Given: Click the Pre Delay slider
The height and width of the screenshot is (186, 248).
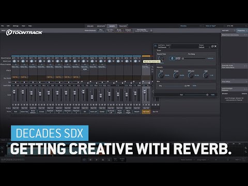Looking at the screenshot, I should tap(194, 58).
